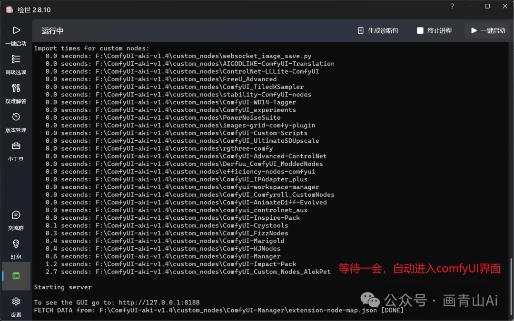The image size is (514, 321).
Task: Click the images-grid-comfy-plugin line
Action: coord(180,125)
